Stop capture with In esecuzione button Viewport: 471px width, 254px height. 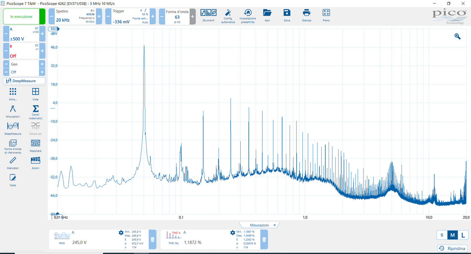(x=24, y=17)
